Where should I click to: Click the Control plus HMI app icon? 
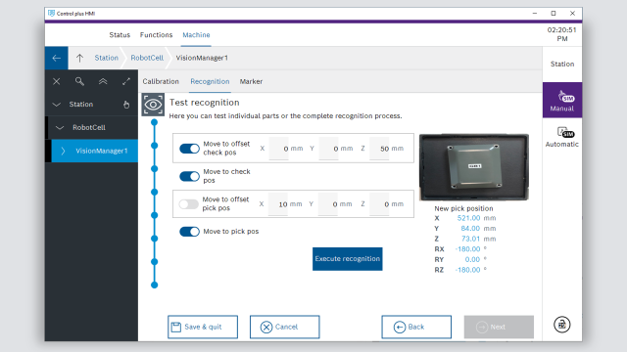[51, 13]
